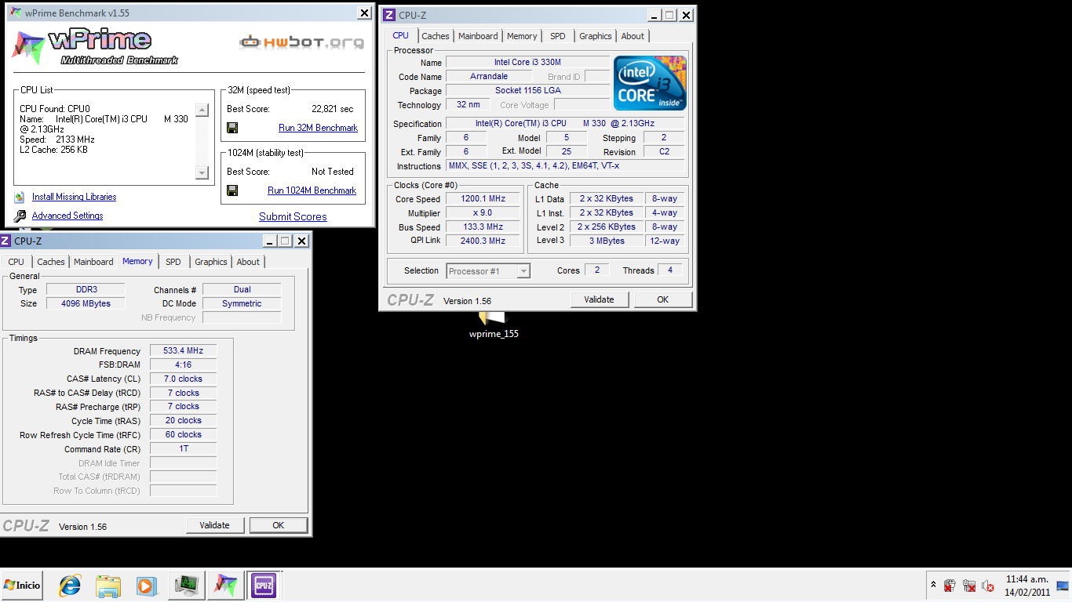This screenshot has height=602, width=1072.
Task: Click the FSB:DRAM value 4:16
Action: [x=183, y=365]
